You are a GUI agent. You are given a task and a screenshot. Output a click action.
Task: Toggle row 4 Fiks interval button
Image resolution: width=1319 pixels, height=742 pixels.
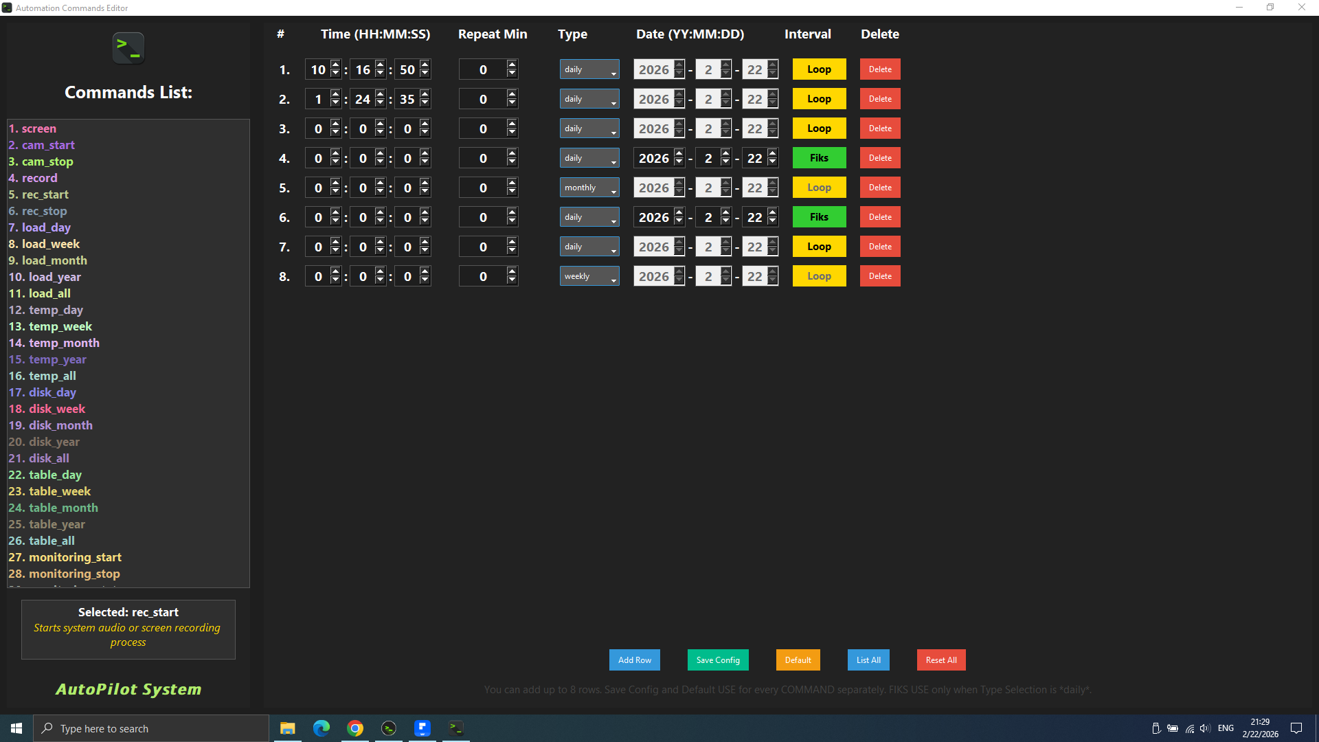coord(819,158)
